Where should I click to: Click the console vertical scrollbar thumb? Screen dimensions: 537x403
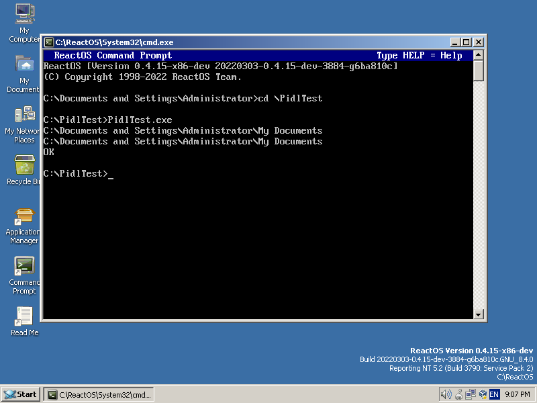pyautogui.click(x=478, y=71)
